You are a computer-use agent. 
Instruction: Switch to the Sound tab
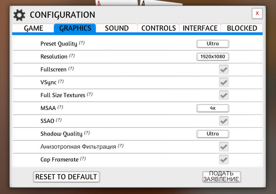[x=117, y=28]
